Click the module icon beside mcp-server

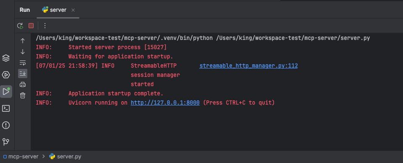tap(5, 156)
